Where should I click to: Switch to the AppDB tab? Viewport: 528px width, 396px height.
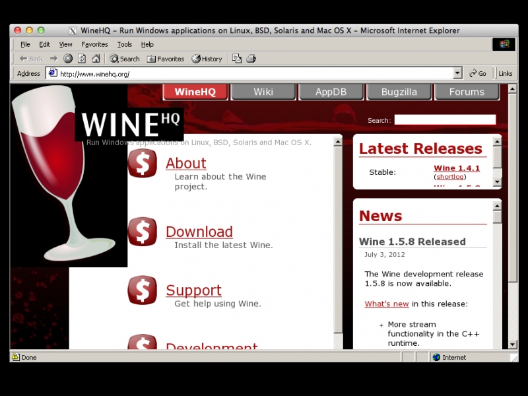point(331,92)
